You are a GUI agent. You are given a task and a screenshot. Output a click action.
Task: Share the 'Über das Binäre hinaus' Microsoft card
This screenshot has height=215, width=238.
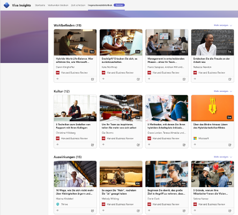(230, 145)
